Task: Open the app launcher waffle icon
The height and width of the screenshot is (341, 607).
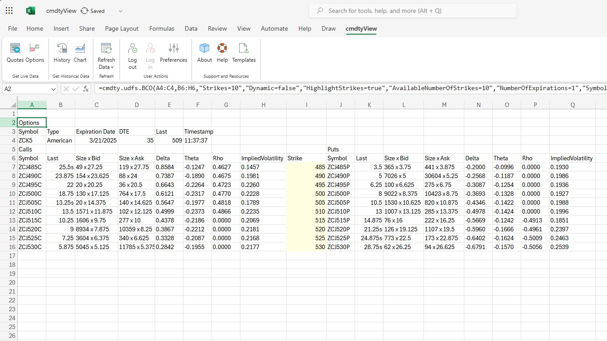Action: point(9,11)
